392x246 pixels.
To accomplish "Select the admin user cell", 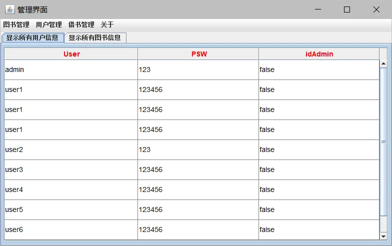I will point(71,70).
